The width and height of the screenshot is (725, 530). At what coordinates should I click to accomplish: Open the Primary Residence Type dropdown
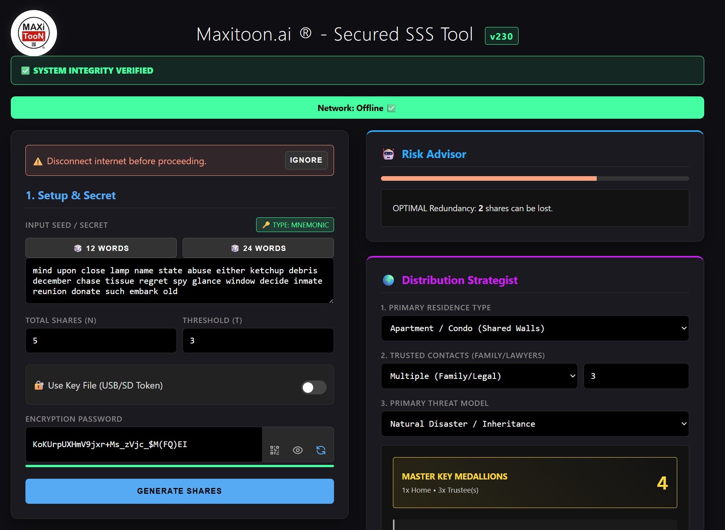[x=534, y=328]
